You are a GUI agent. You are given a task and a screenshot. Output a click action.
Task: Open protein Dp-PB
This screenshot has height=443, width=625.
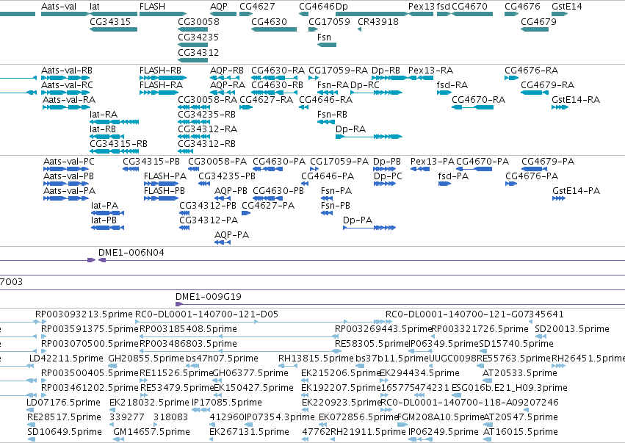386,162
